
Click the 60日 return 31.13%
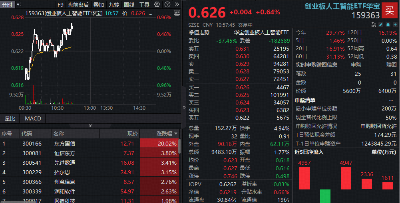point(335,57)
